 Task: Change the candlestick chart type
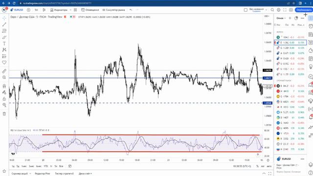pos(44,10)
